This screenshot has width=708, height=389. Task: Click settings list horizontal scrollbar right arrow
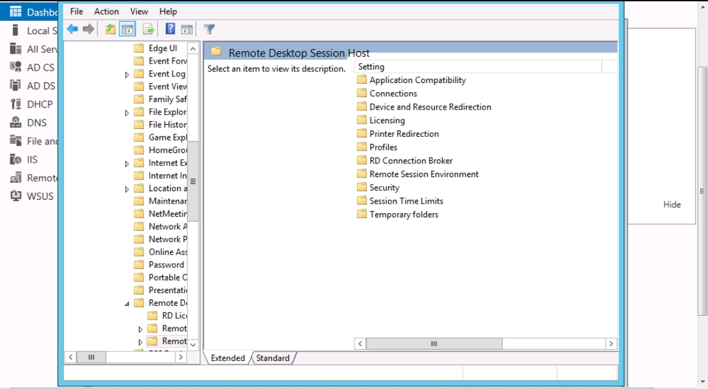[611, 344]
